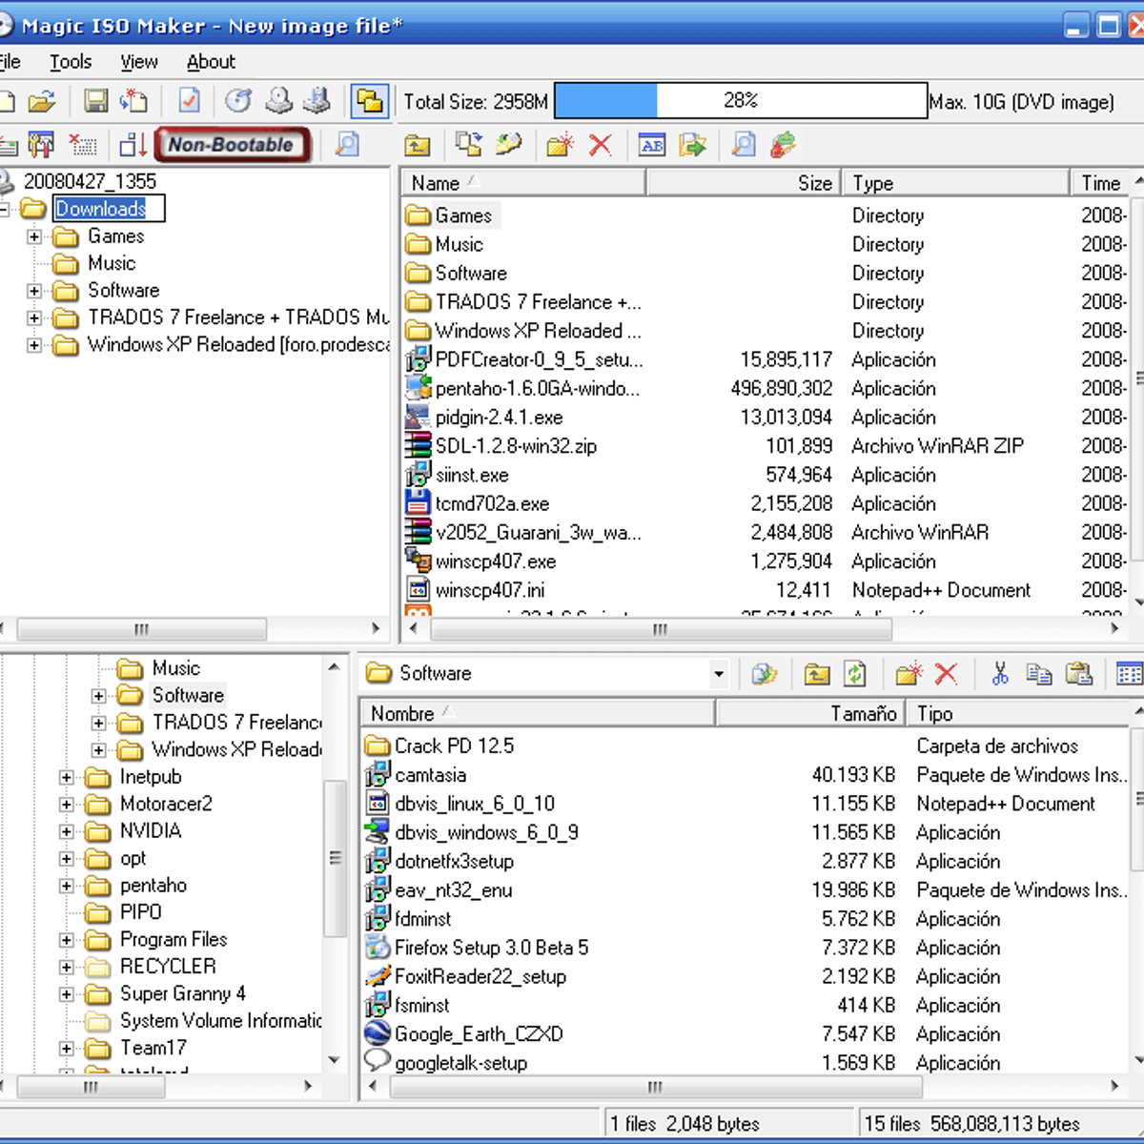Click the Open image file icon
The image size is (1144, 1144).
point(41,101)
